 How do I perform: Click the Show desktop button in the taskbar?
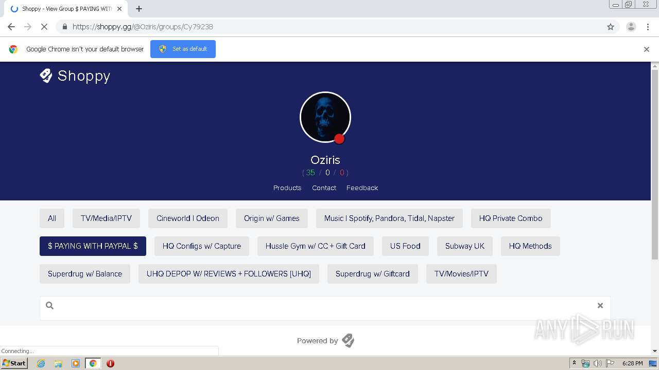[x=653, y=363]
